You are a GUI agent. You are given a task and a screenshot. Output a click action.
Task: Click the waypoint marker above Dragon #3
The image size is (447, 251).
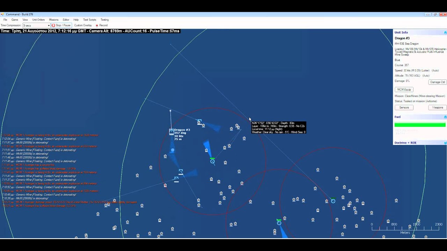pos(170,111)
